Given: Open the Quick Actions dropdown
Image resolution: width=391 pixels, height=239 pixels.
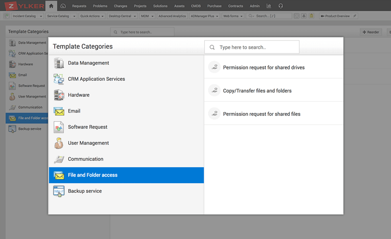Looking at the screenshot, I should point(91,16).
